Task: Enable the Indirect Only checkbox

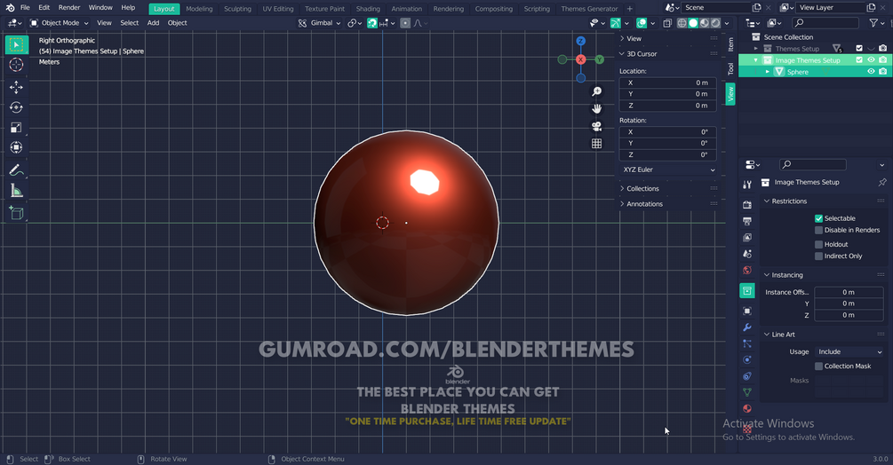Action: click(x=818, y=256)
